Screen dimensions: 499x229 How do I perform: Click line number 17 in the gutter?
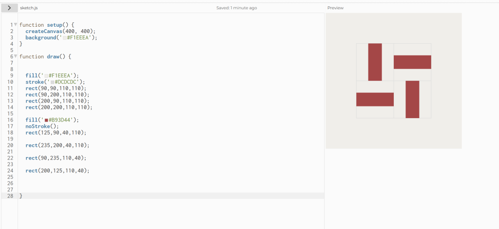[x=10, y=126]
